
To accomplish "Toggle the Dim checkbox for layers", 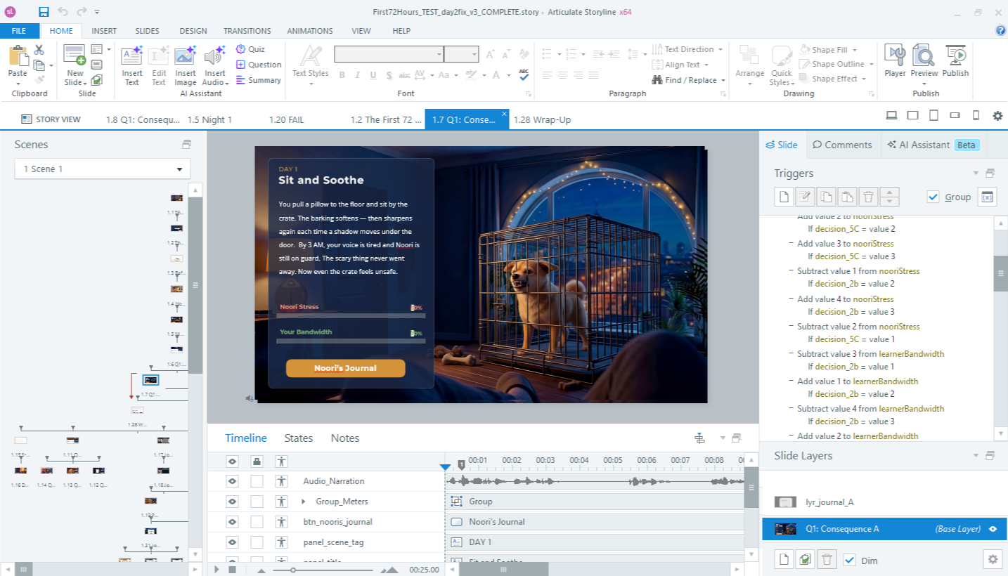I will [x=849, y=560].
